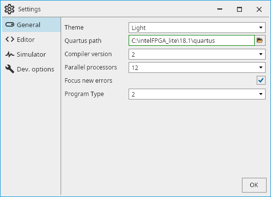Maximize the Settings window

tap(239, 9)
